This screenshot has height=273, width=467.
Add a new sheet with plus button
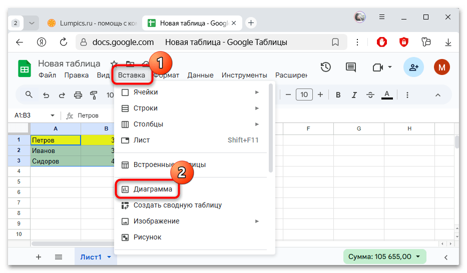39,257
